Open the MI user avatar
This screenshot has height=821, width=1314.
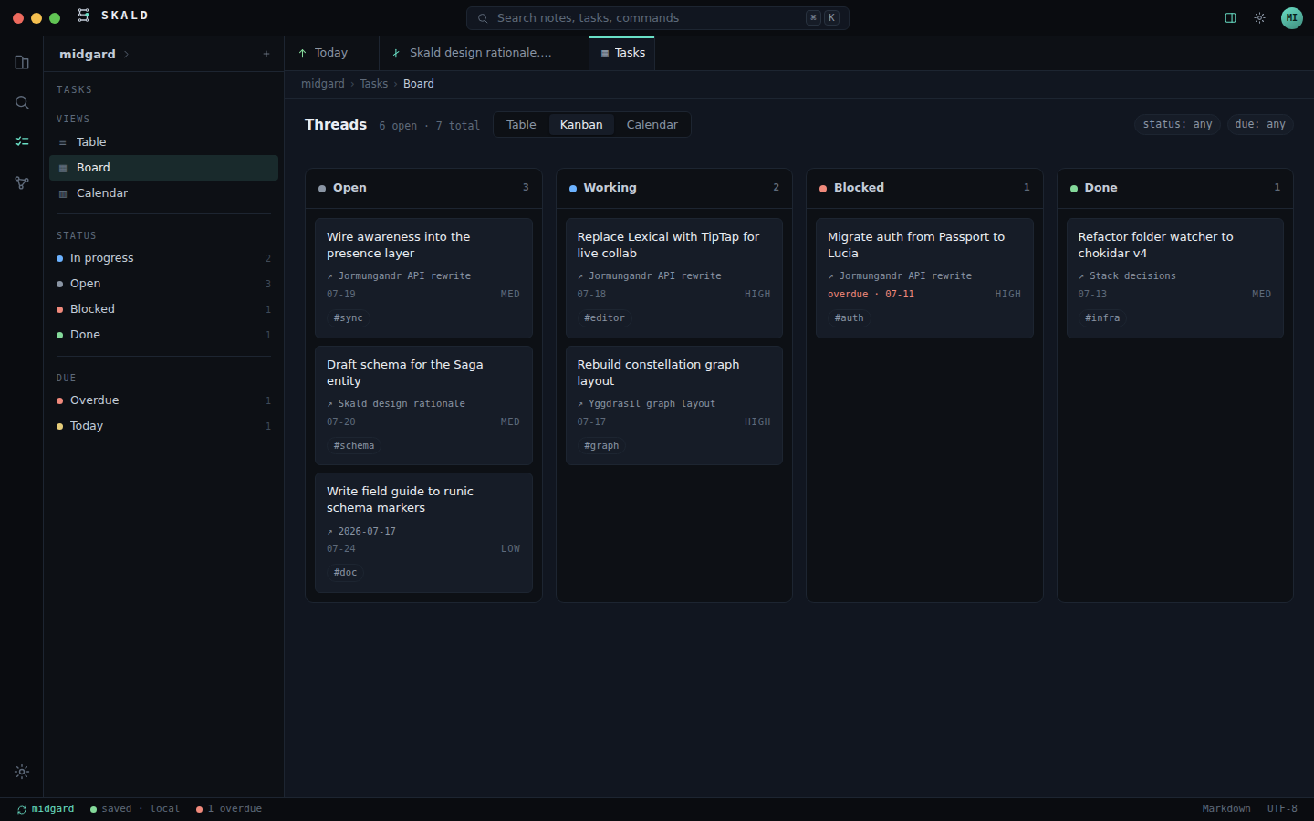coord(1292,17)
